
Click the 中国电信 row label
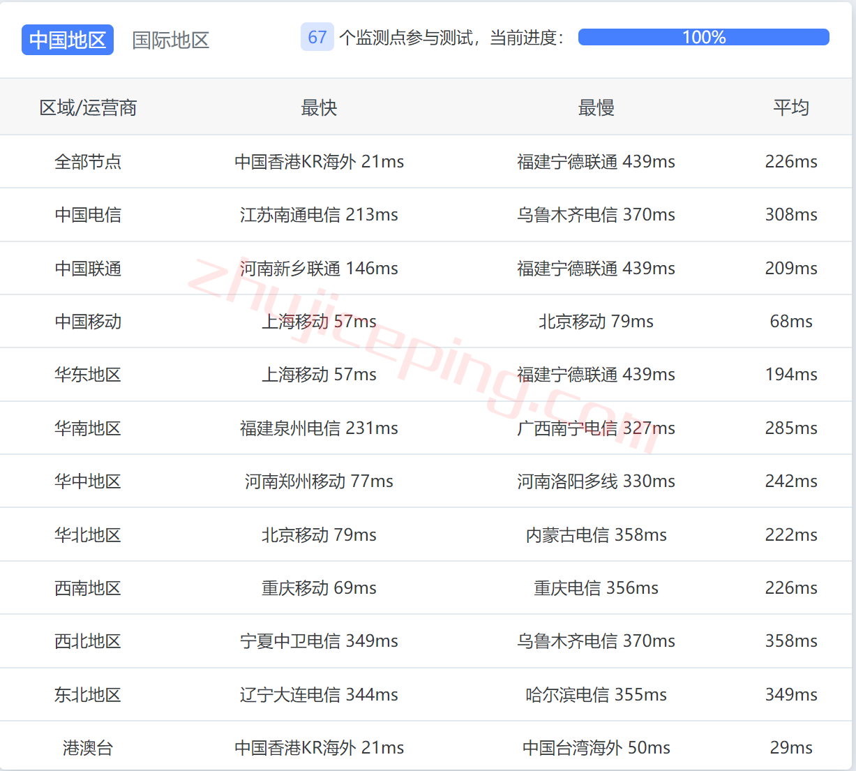89,215
